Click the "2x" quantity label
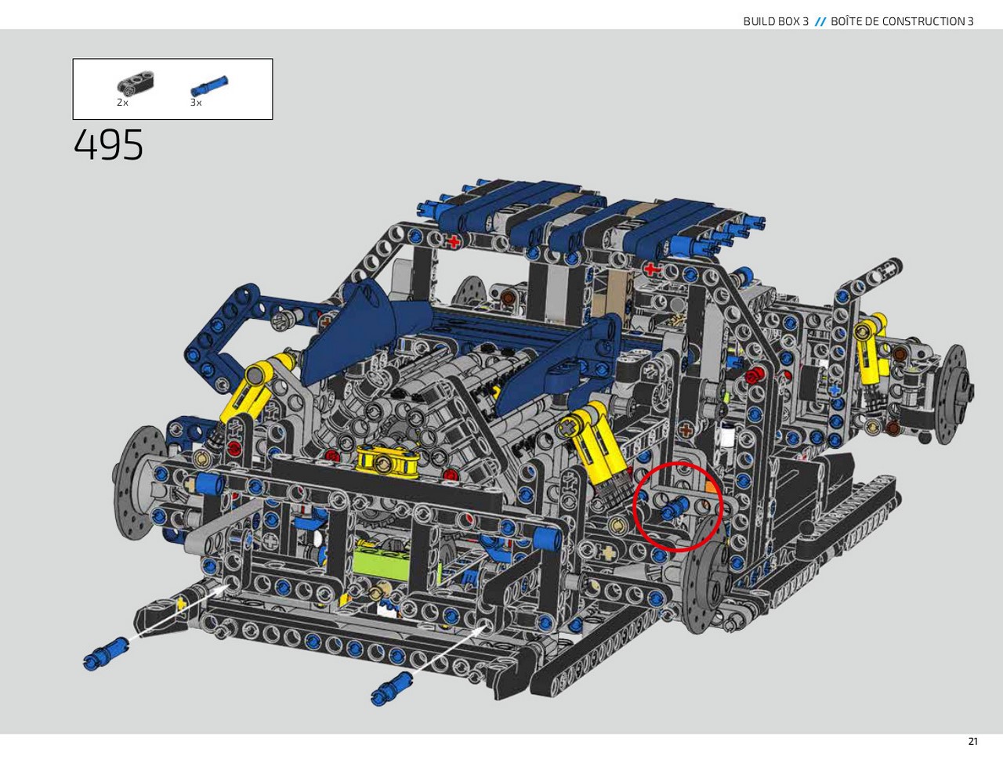The width and height of the screenshot is (1003, 763). tap(122, 103)
